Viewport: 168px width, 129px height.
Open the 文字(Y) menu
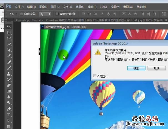click(67, 7)
